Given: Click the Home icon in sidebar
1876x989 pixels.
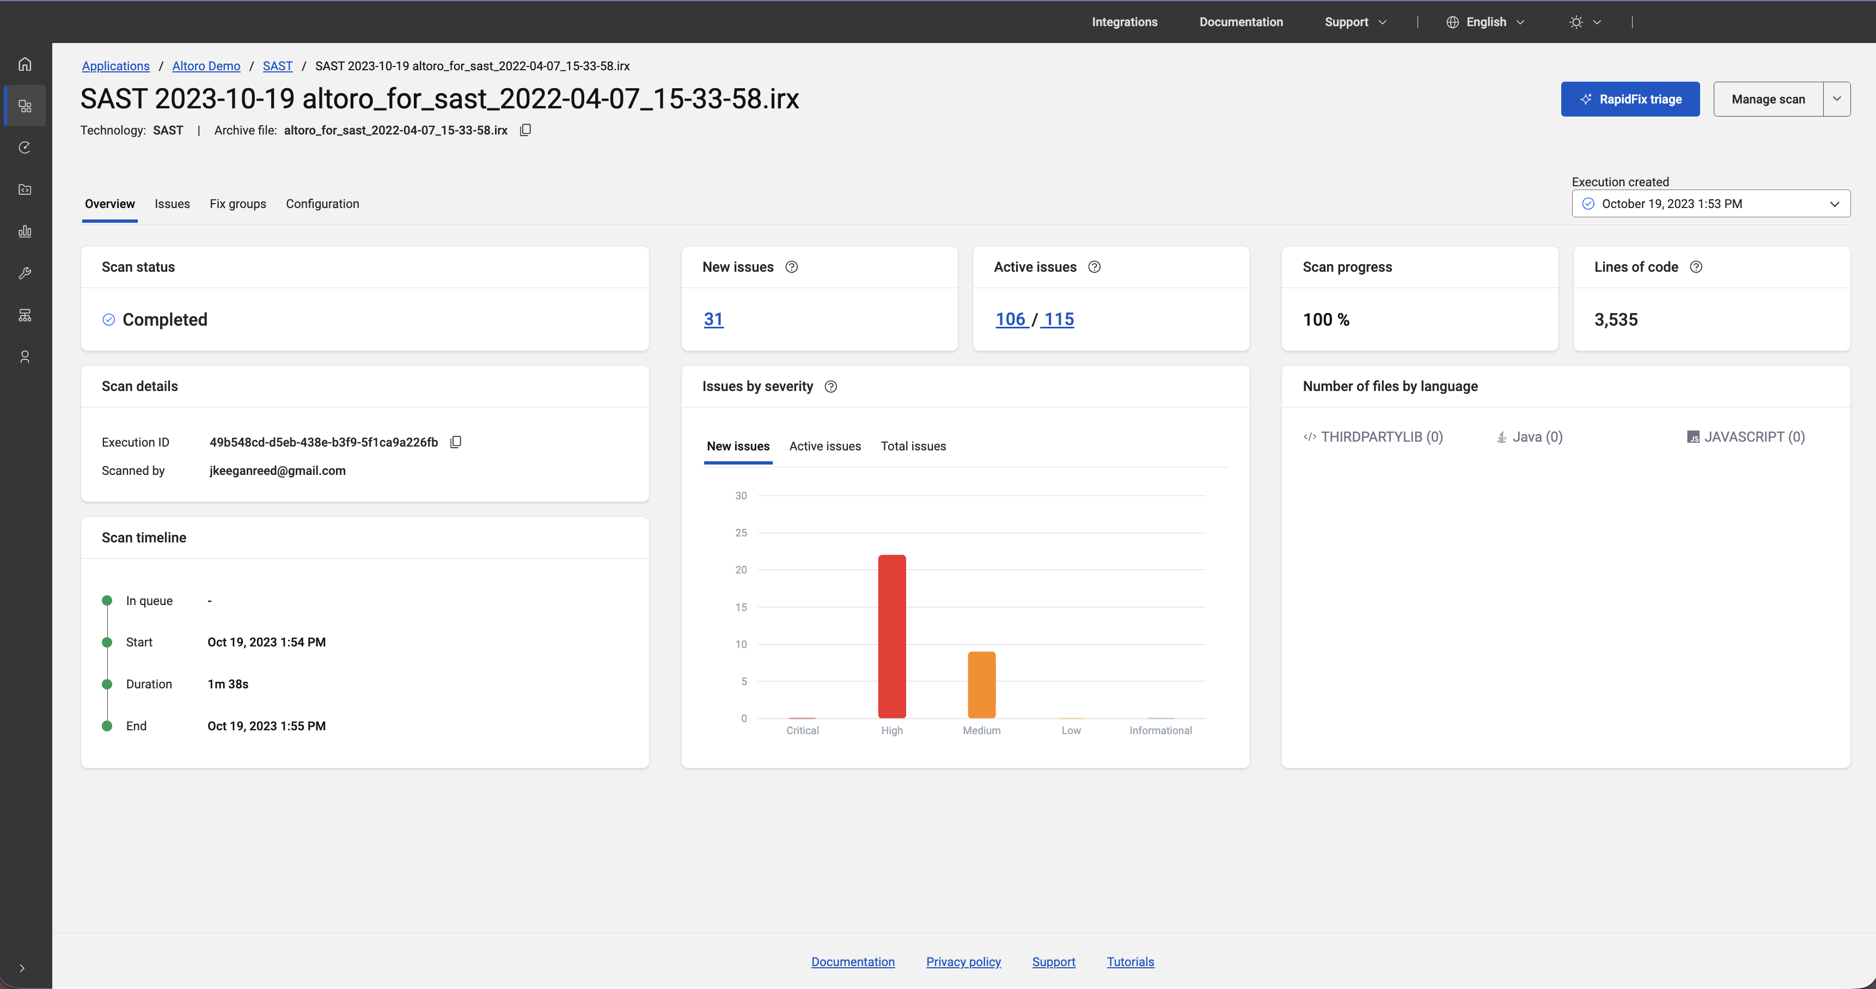Looking at the screenshot, I should 25,64.
